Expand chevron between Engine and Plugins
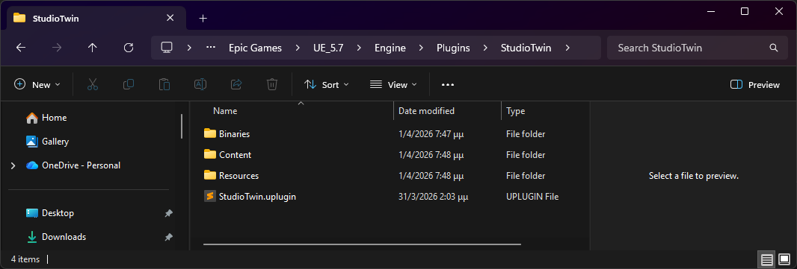The height and width of the screenshot is (269, 797). tap(421, 48)
